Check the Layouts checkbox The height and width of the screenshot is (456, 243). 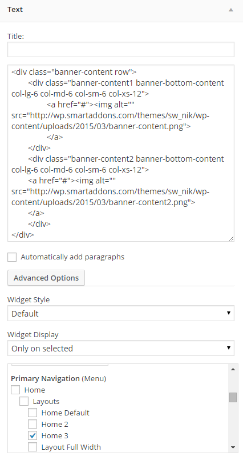pyautogui.click(x=24, y=401)
